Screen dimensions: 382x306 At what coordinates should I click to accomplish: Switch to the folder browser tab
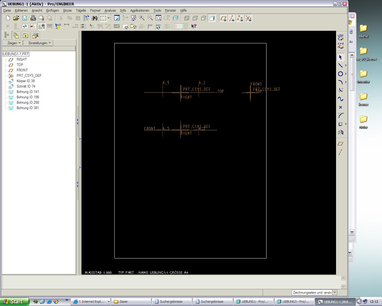16,36
